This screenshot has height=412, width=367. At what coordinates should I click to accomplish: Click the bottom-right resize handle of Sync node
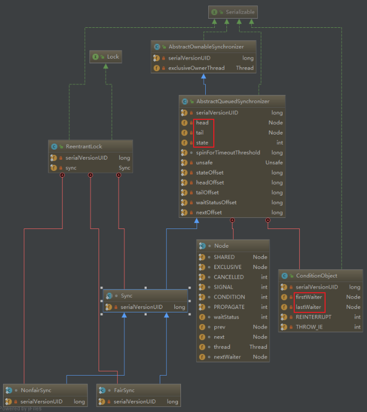pos(188,314)
